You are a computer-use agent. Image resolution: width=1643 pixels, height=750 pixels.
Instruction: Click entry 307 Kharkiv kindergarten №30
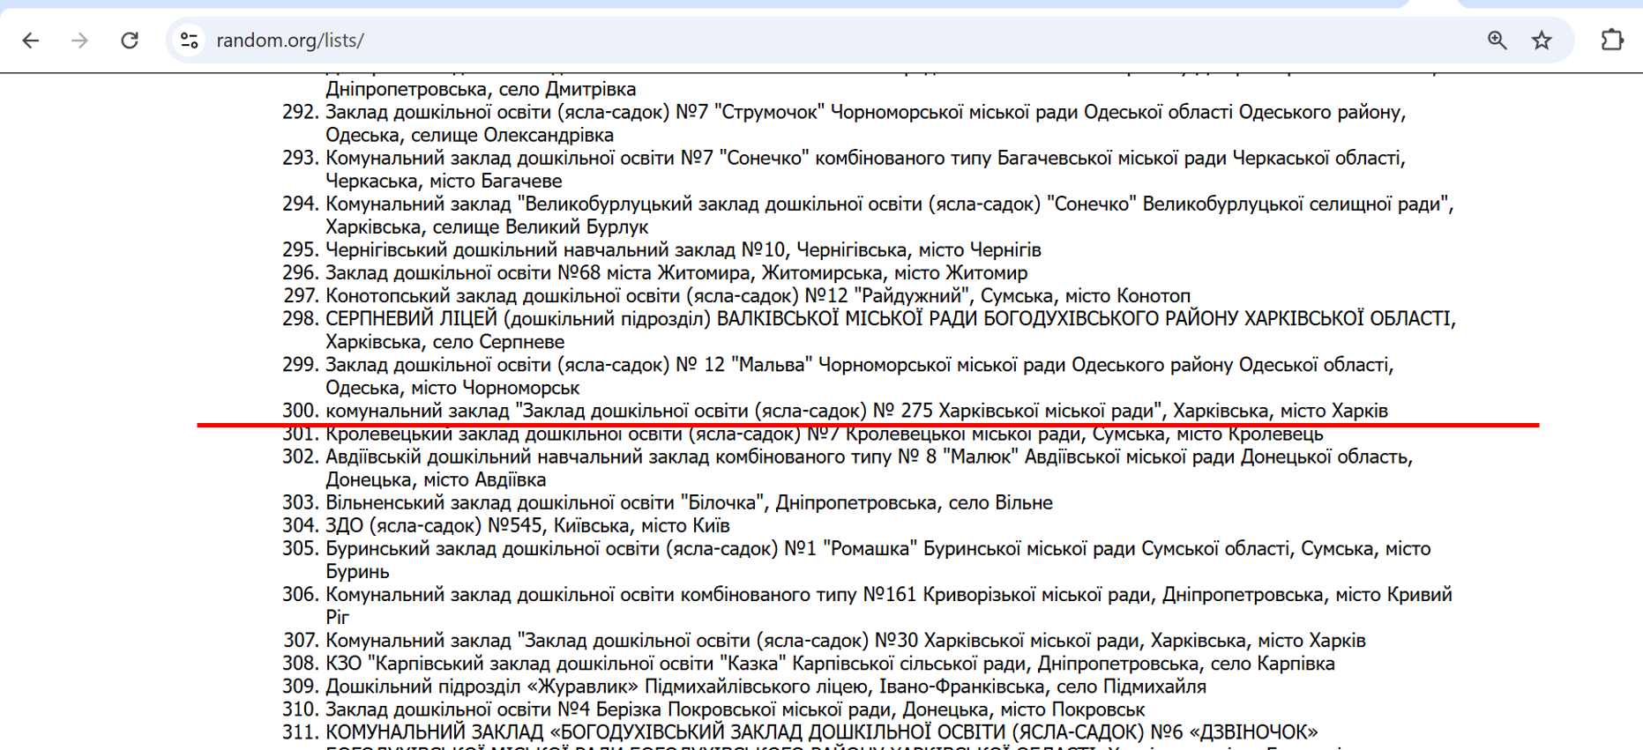click(845, 641)
